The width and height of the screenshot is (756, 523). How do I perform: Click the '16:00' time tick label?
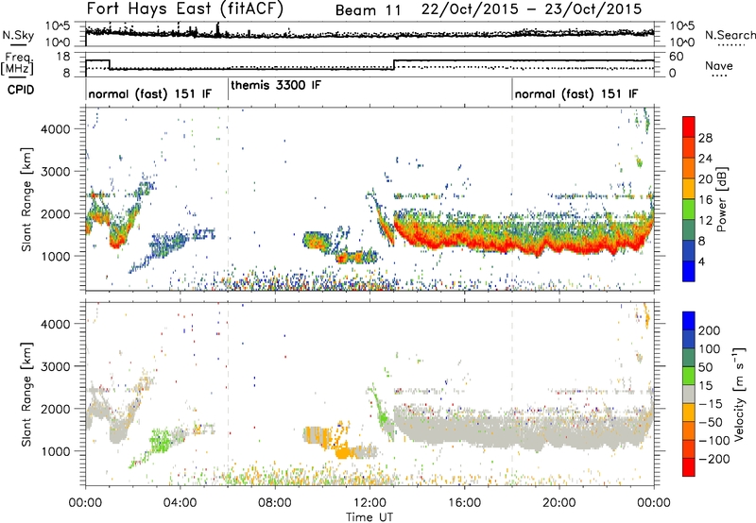click(x=464, y=503)
